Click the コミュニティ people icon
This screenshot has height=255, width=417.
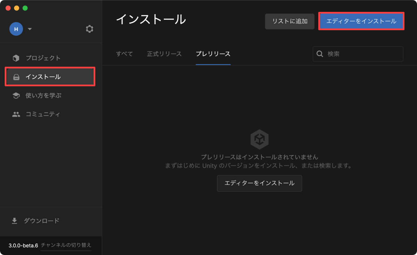pos(16,114)
